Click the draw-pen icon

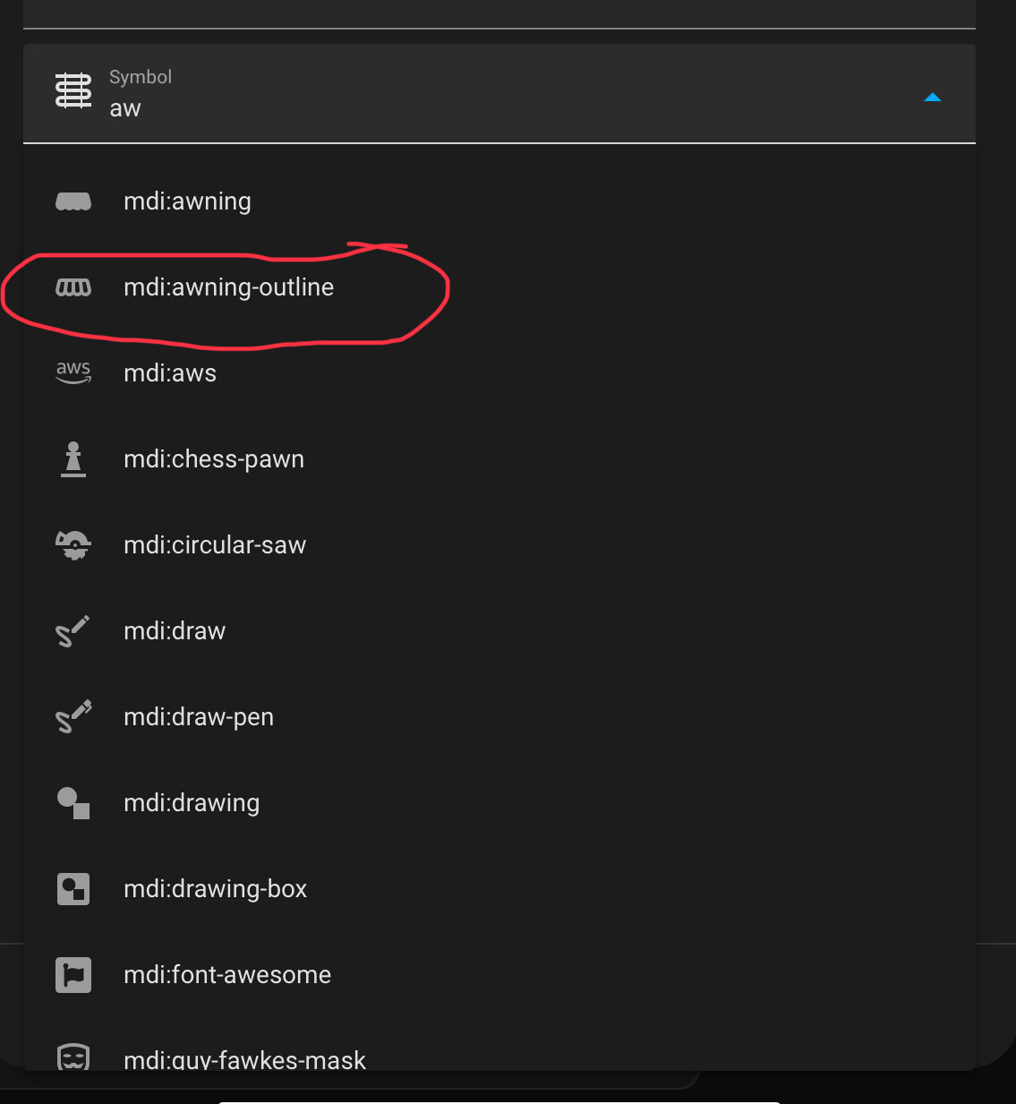[73, 717]
